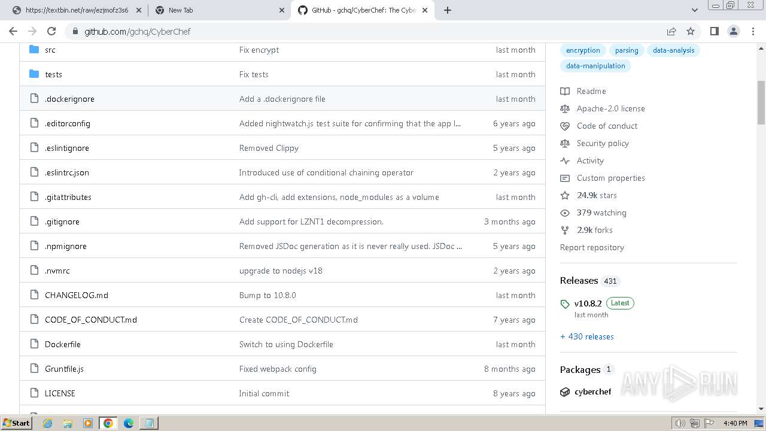The height and width of the screenshot is (431, 766).
Task: Open commit 'Bump to 10.8.0'
Action: 268,295
